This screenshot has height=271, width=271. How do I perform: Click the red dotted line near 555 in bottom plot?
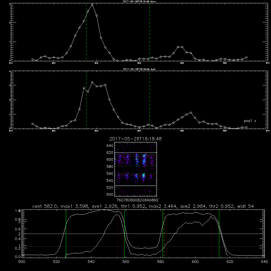(117, 234)
